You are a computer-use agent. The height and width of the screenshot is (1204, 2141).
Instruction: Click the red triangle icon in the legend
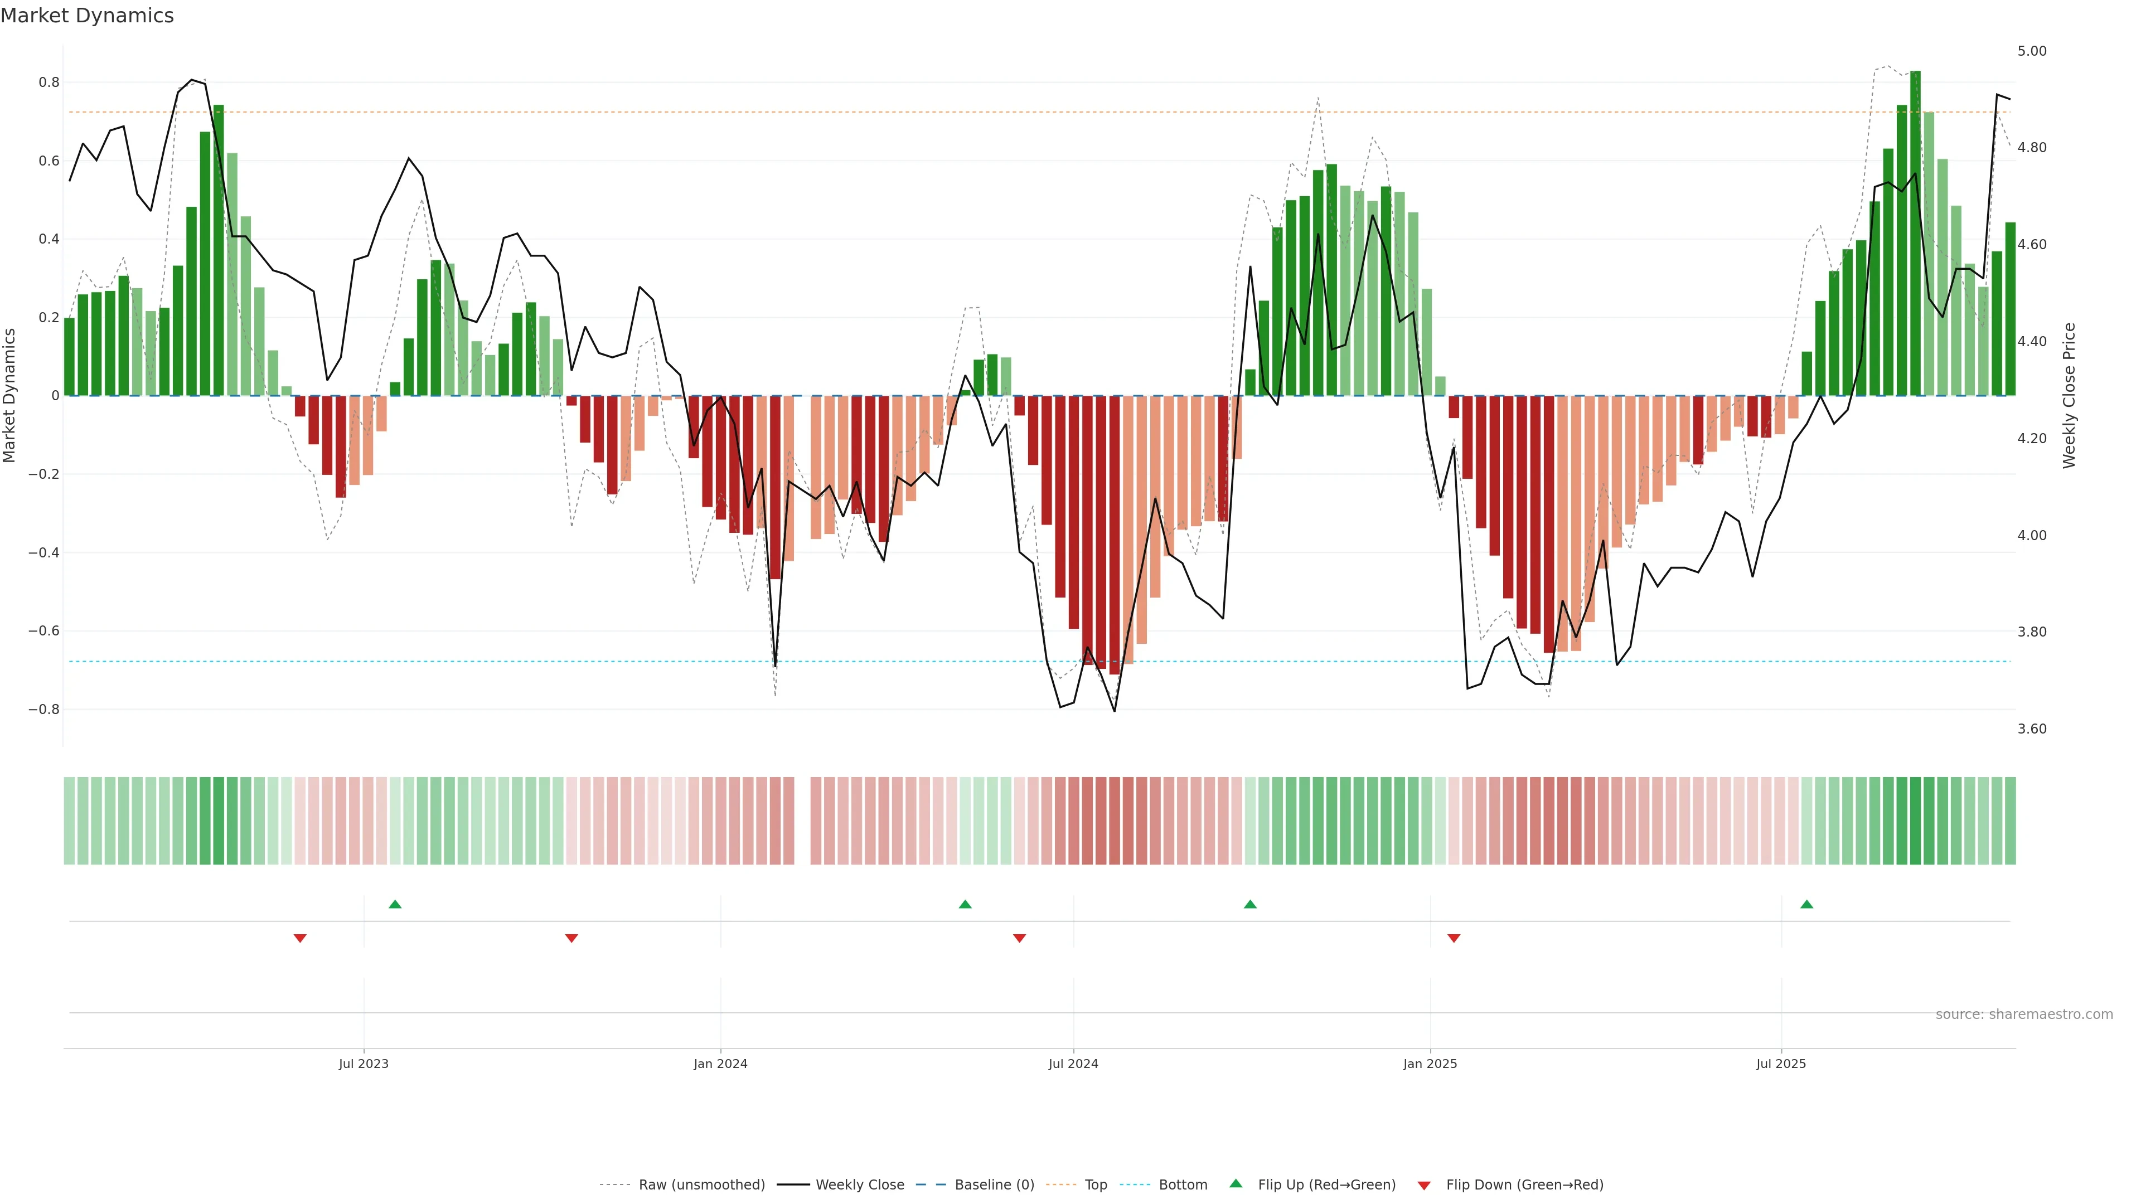1424,1185
